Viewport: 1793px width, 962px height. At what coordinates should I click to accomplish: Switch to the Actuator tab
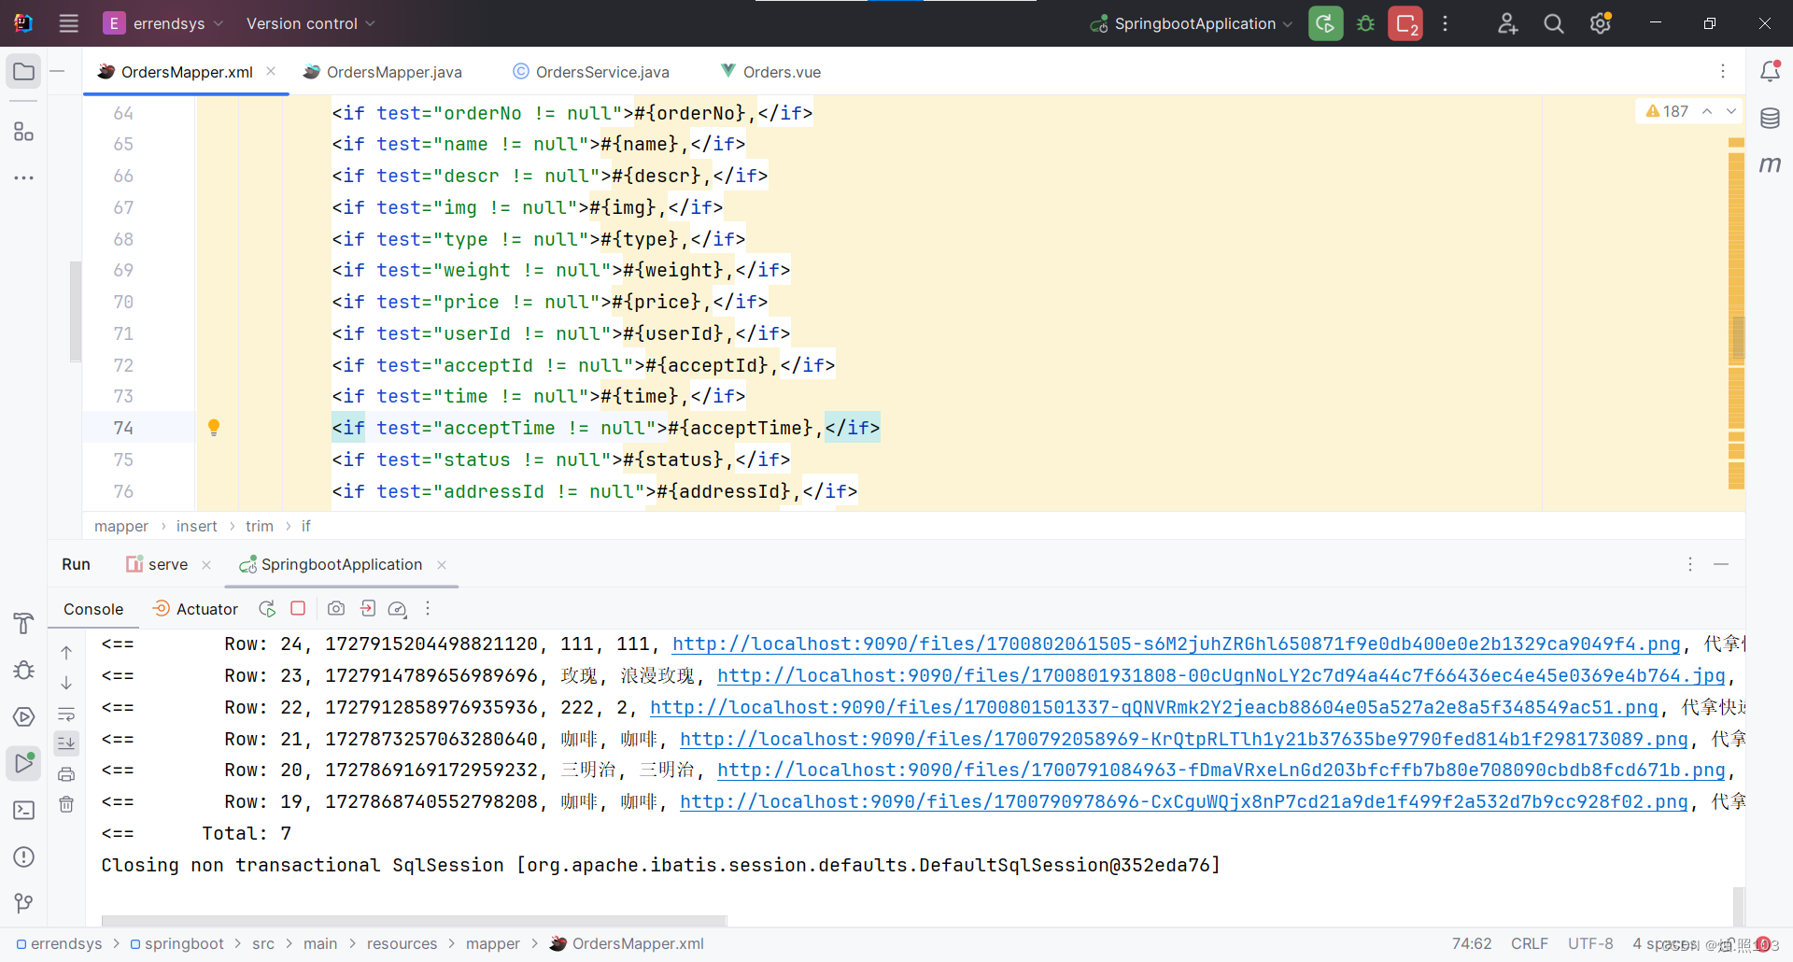coord(205,608)
